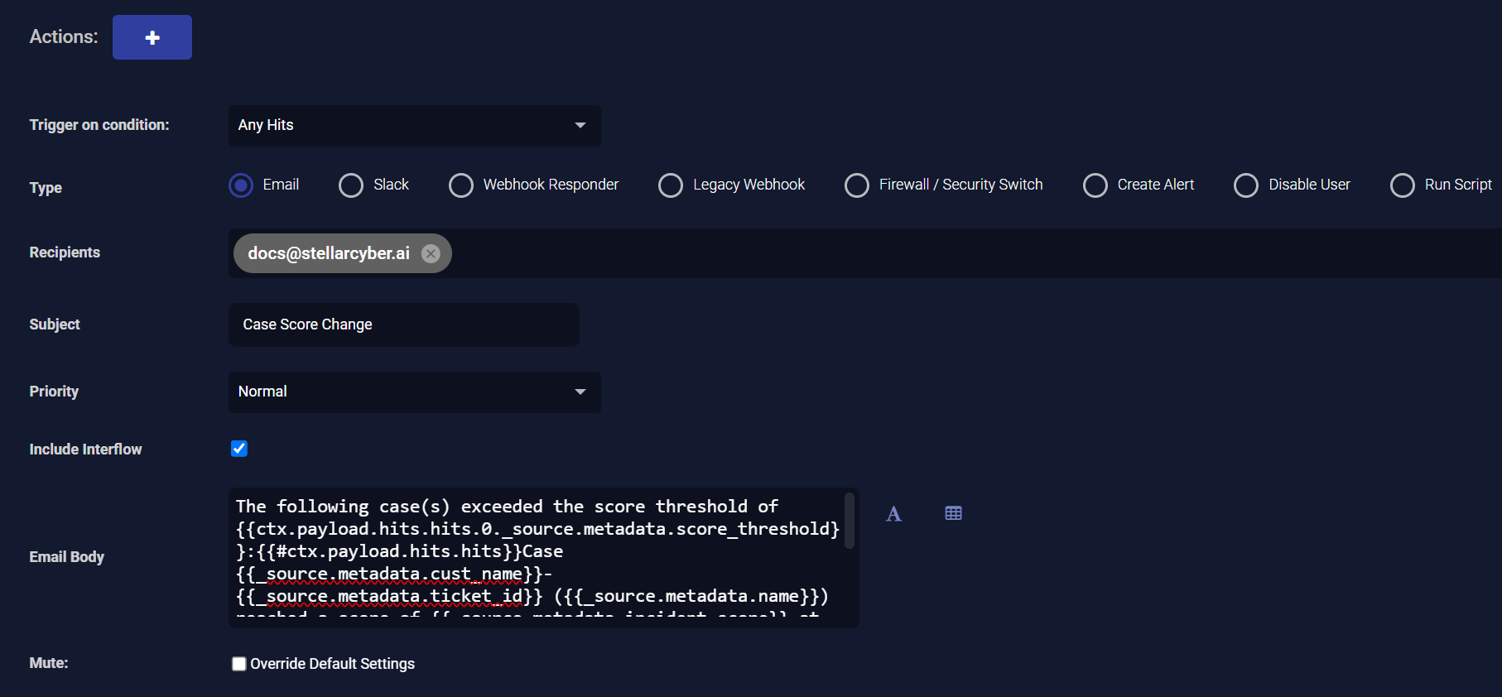Uncheck the Include Interflow checkbox
Viewport: 1502px width, 697px height.
point(239,449)
